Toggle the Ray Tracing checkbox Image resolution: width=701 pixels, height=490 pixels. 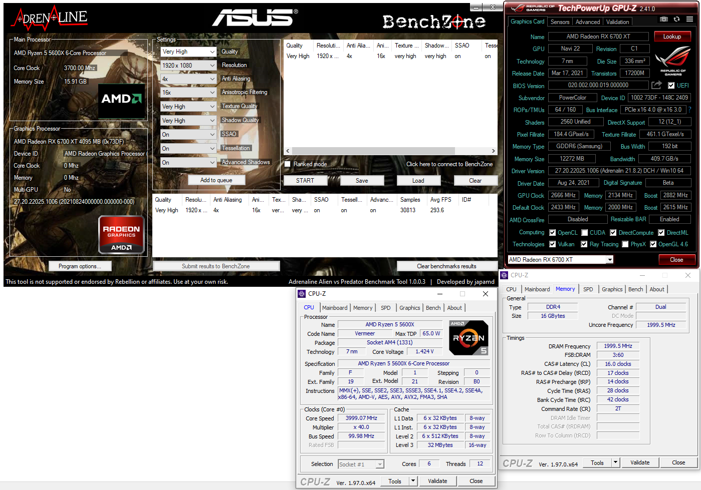[x=584, y=244]
